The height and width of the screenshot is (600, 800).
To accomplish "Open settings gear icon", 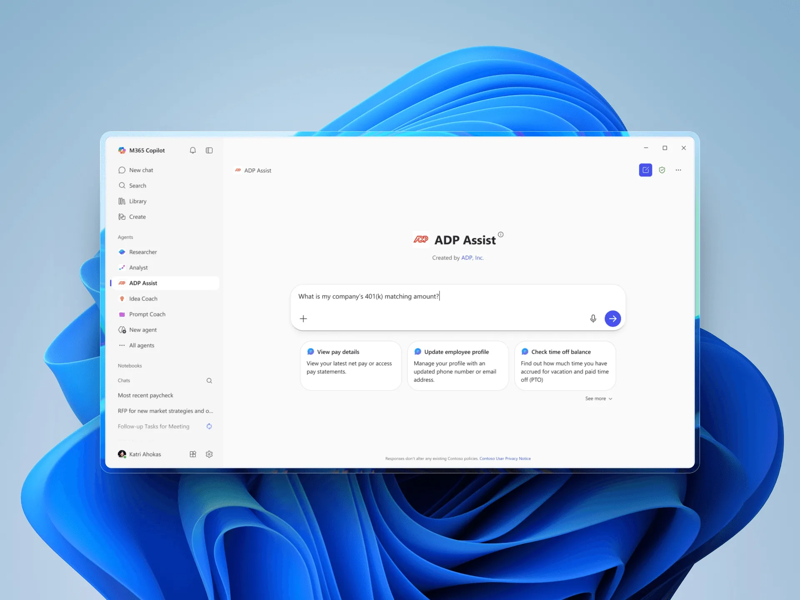I will click(209, 454).
